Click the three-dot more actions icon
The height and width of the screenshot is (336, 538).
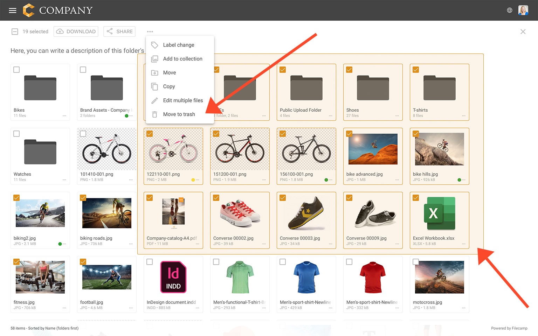(x=150, y=31)
